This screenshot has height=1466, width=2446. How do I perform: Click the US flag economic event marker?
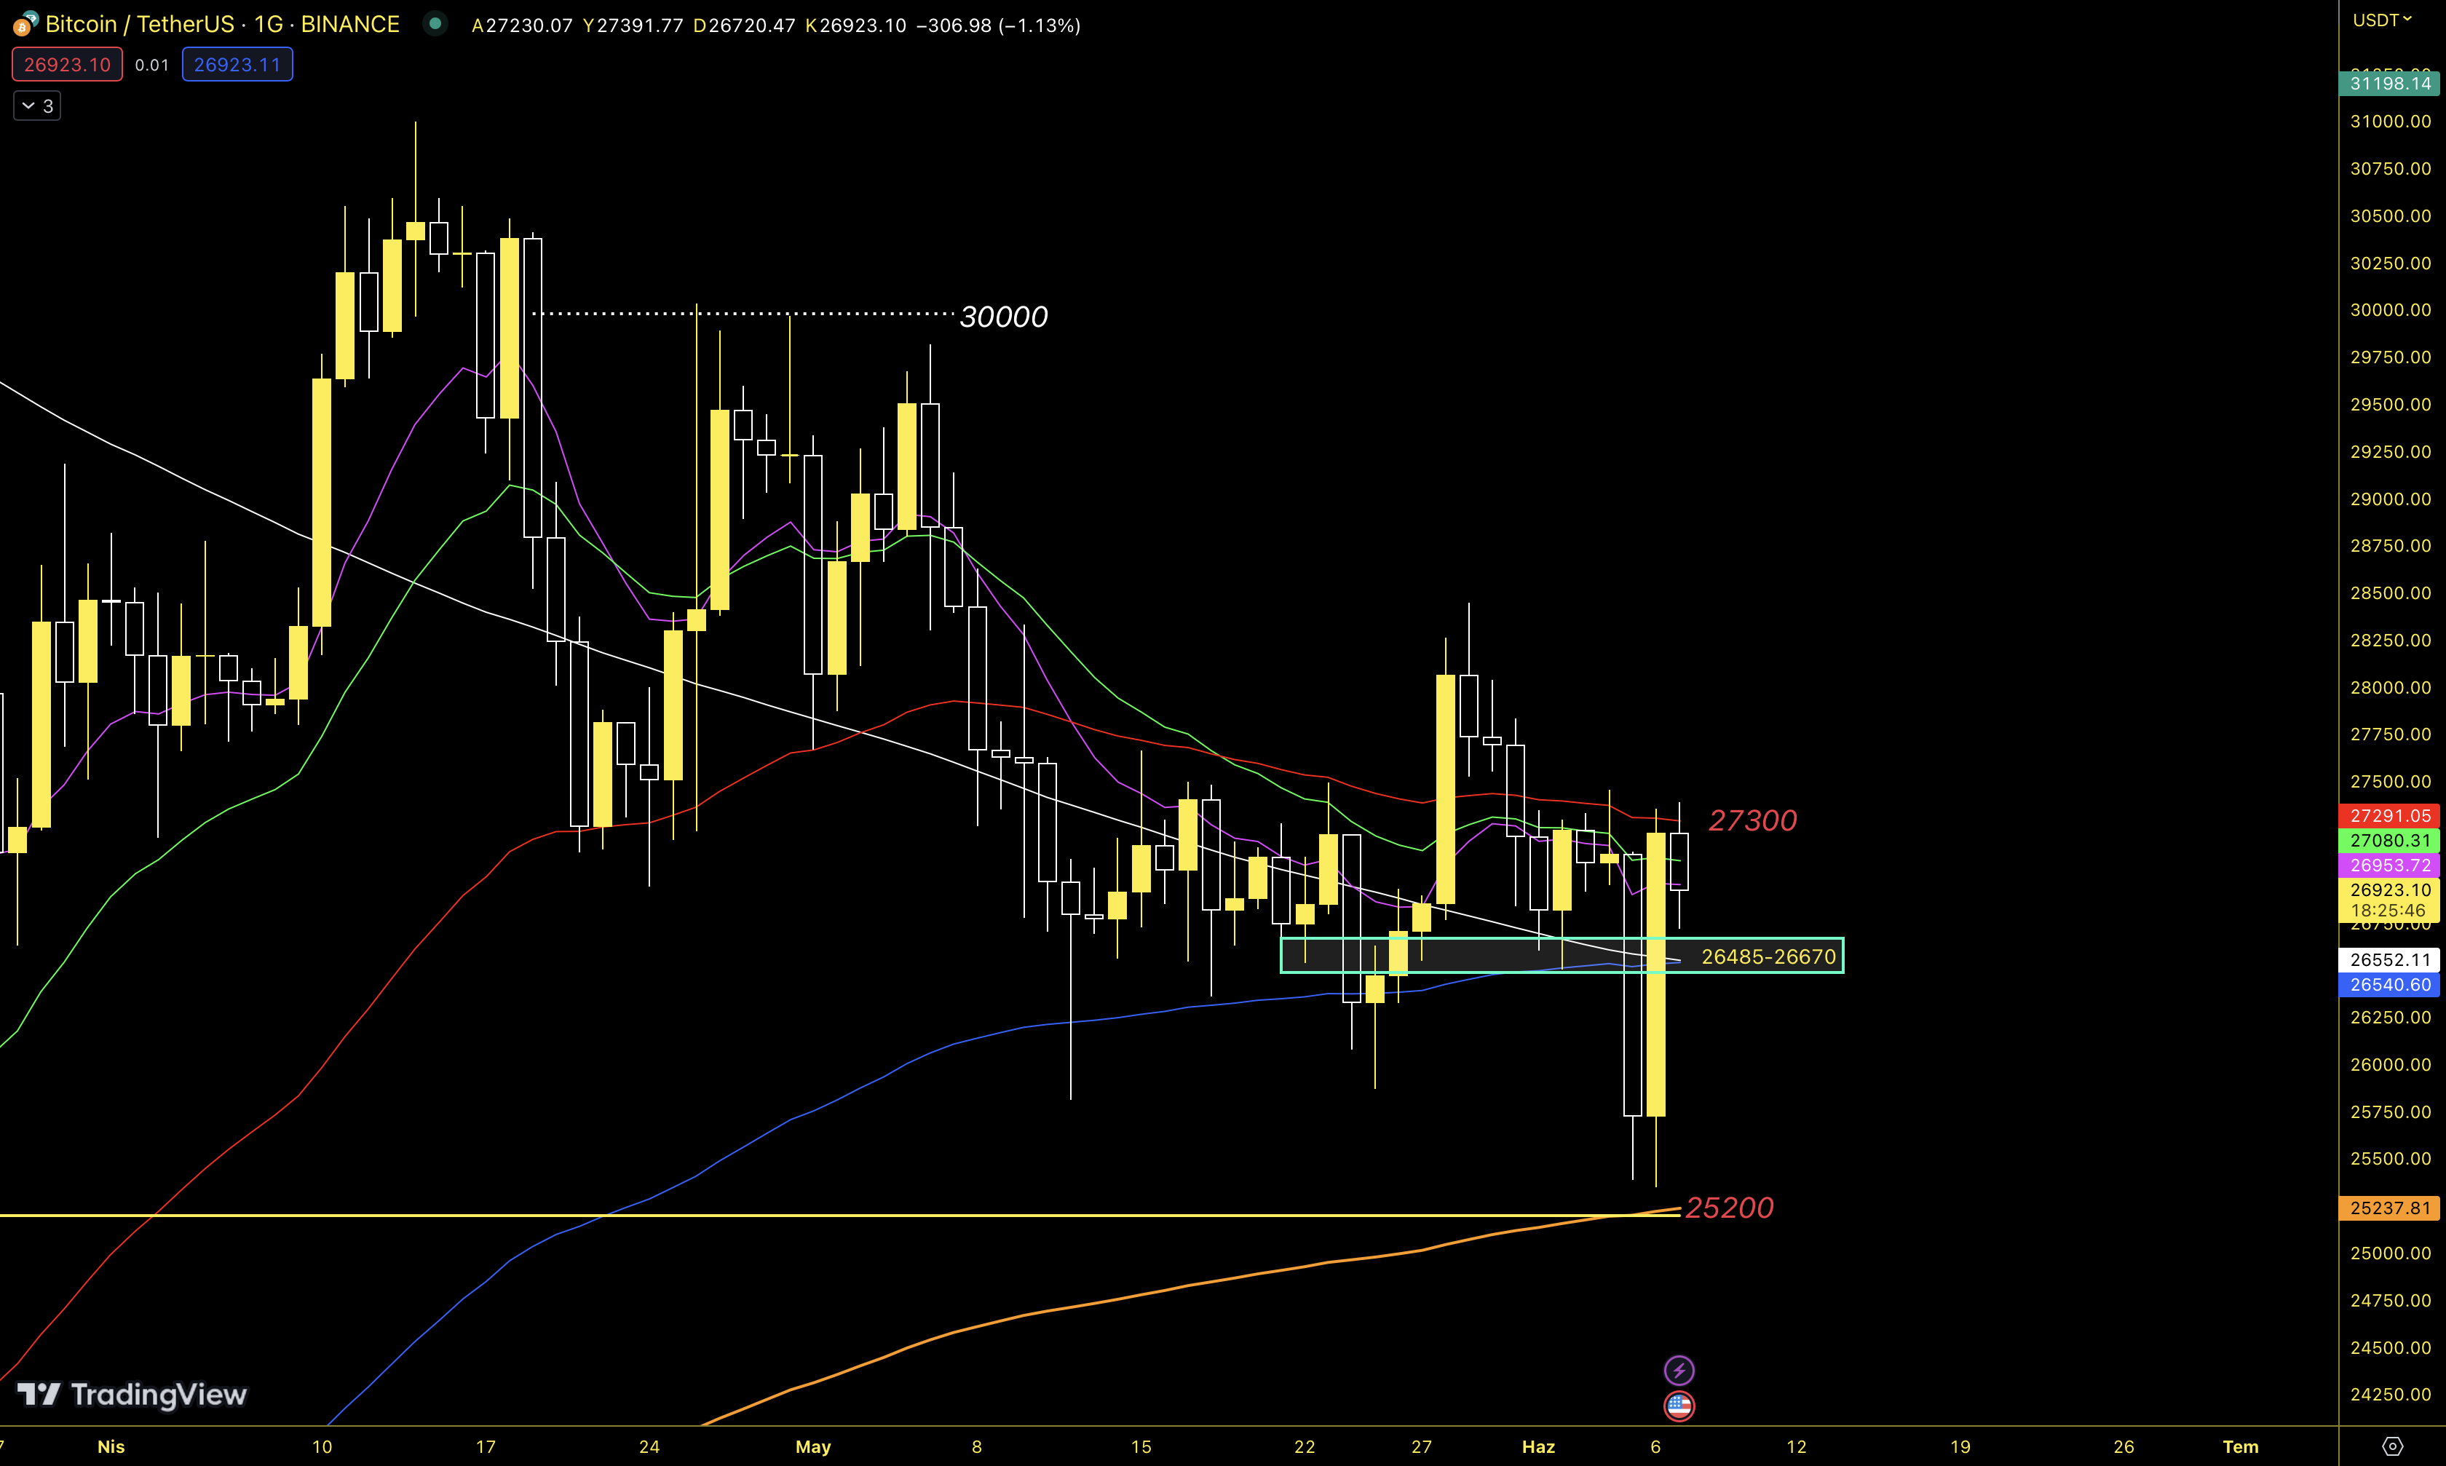tap(1679, 1405)
